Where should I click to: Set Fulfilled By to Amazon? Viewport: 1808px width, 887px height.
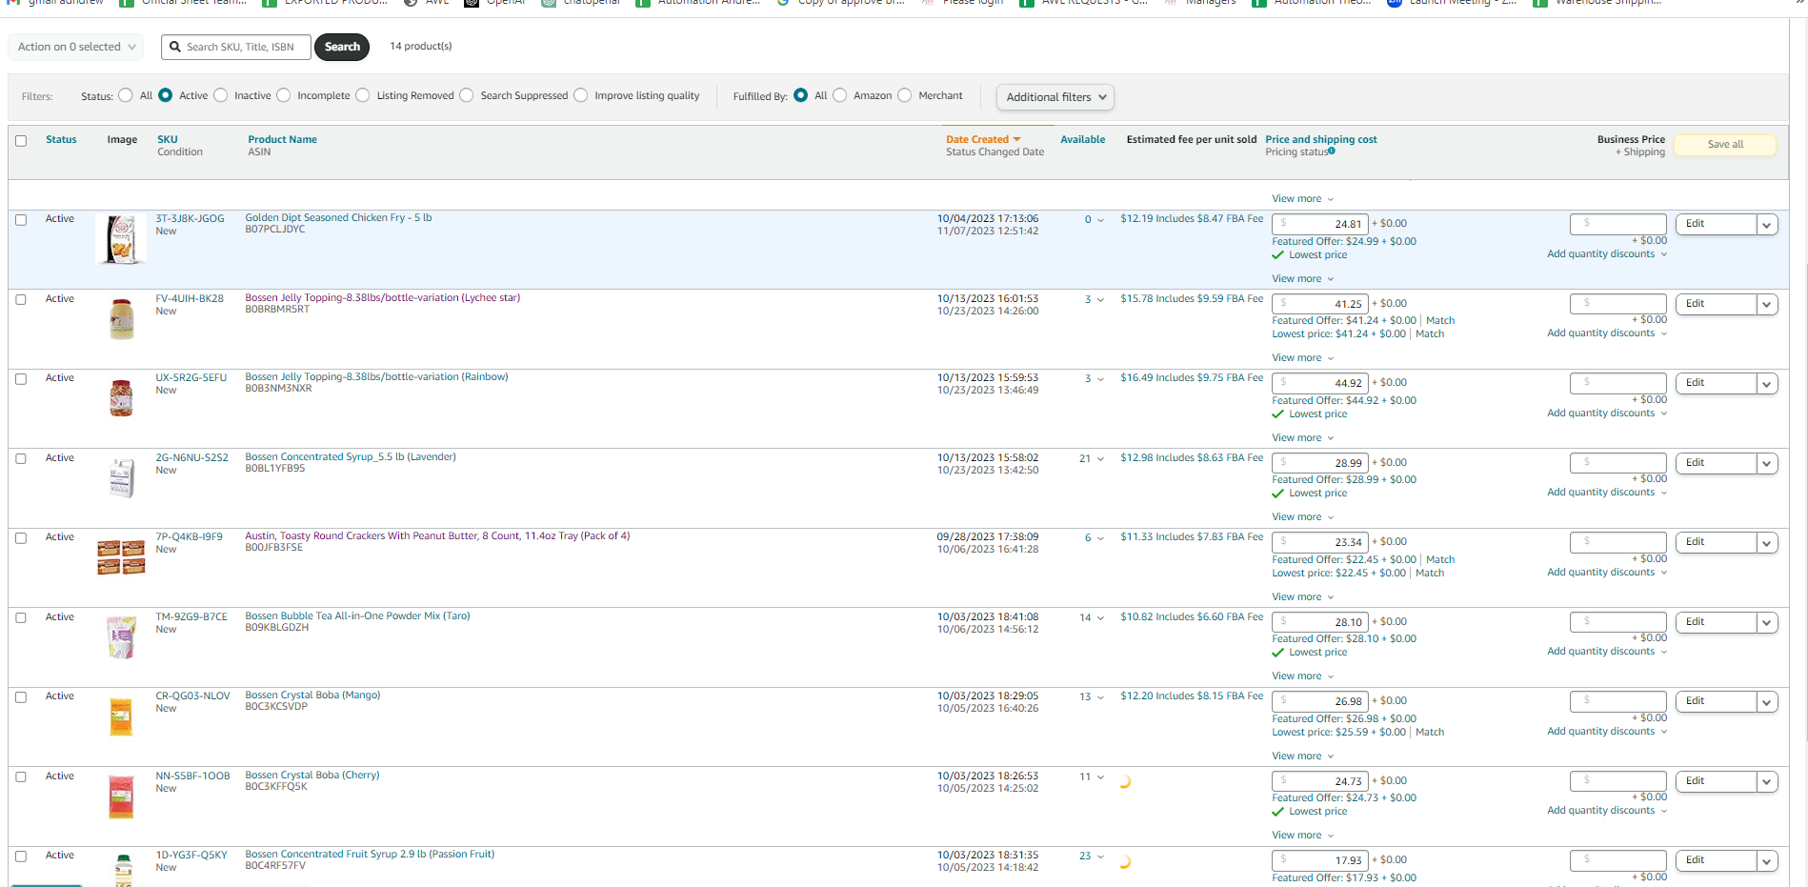tap(840, 95)
